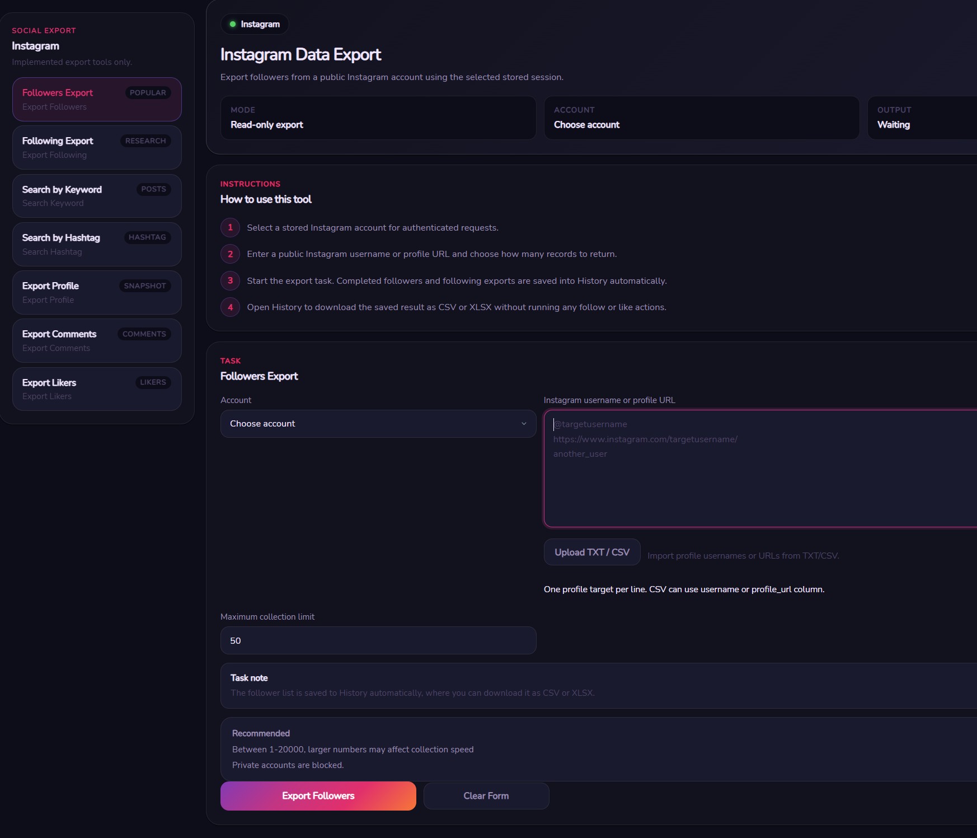The height and width of the screenshot is (838, 977).
Task: Click the step 2 number badge
Action: coord(230,254)
